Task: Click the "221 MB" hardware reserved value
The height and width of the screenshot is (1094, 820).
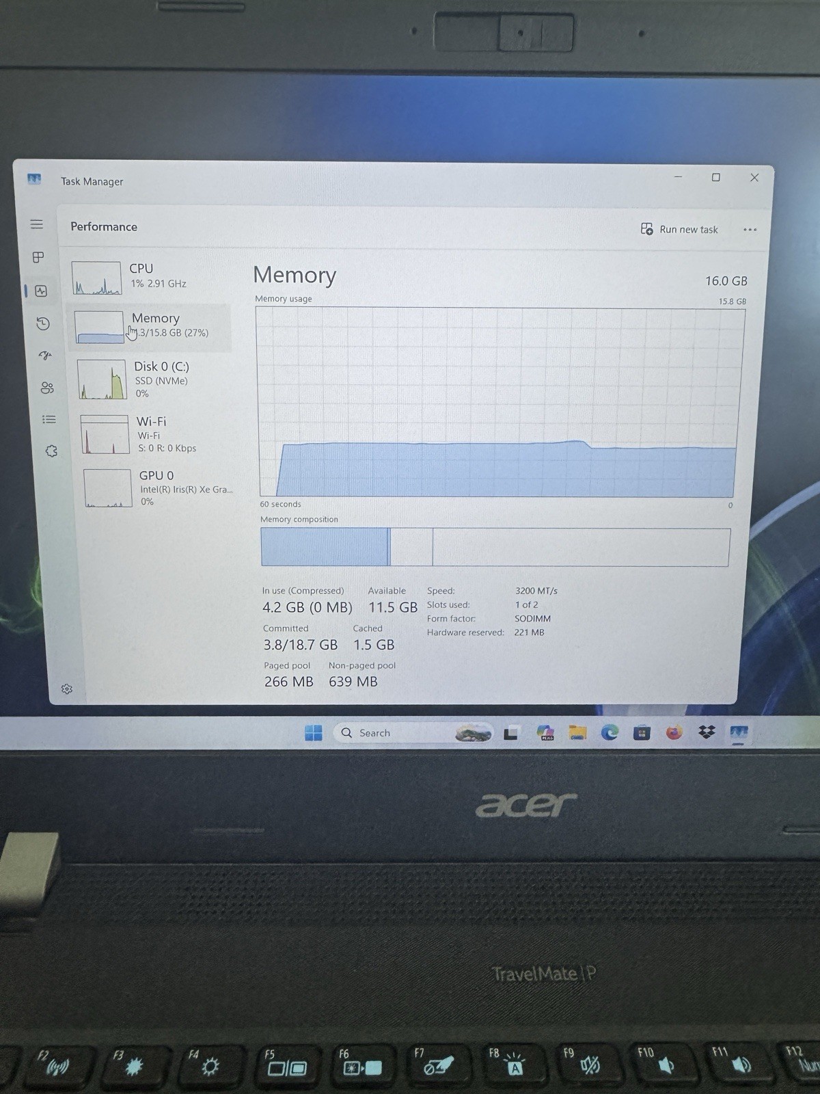Action: coord(530,632)
